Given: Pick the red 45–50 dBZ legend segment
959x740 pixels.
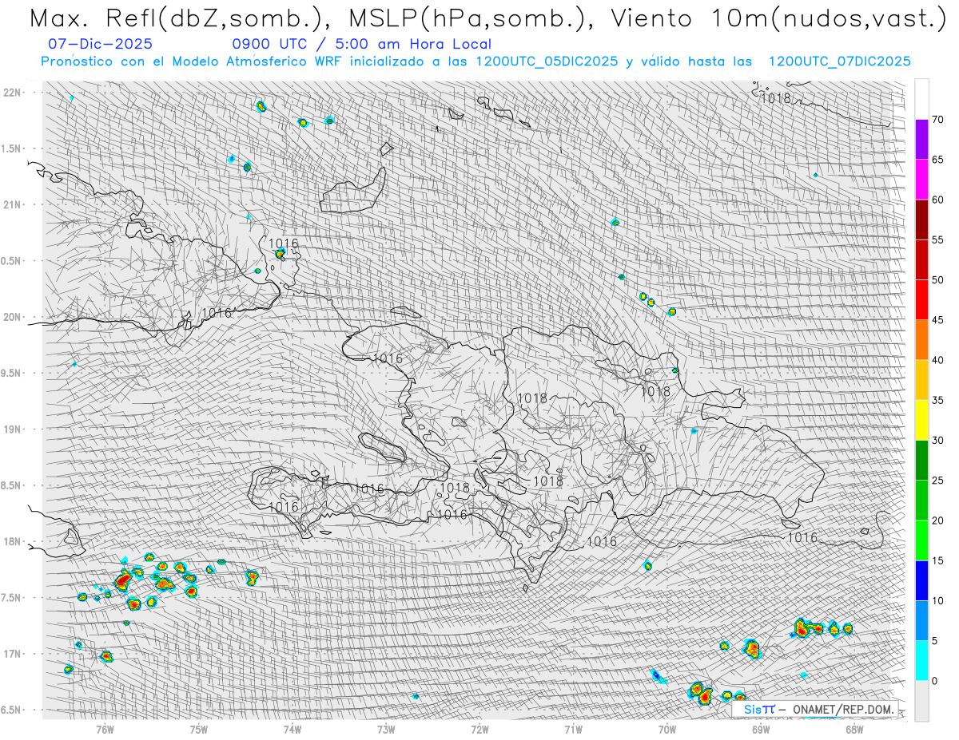Looking at the screenshot, I should click(x=921, y=300).
